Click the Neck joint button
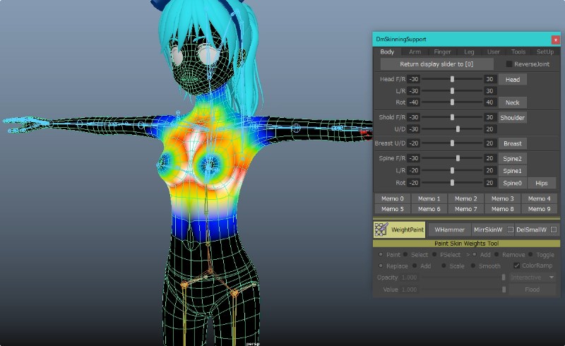The height and width of the screenshot is (346, 565). pyautogui.click(x=513, y=102)
